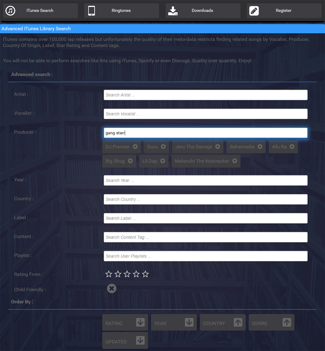Add Big Shug with its plus icon
The width and height of the screenshot is (325, 351).
[x=130, y=161]
